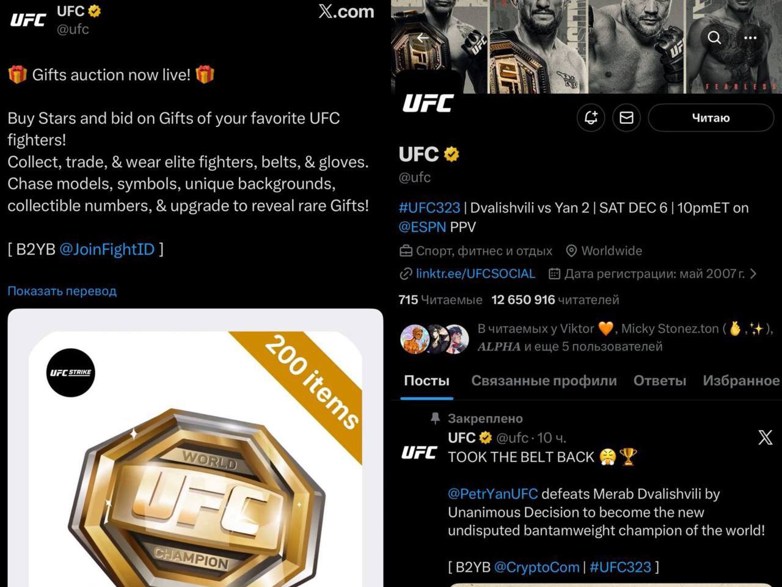This screenshot has width=782, height=587.
Task: Tap the UFC Strike round badge
Action: click(71, 373)
